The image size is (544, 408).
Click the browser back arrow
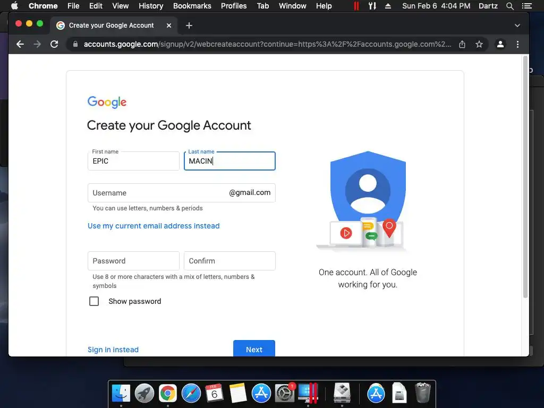pos(20,44)
